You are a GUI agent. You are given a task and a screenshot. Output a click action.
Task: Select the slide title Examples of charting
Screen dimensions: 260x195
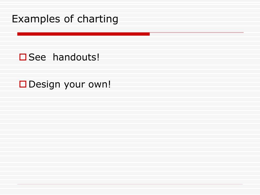point(65,19)
